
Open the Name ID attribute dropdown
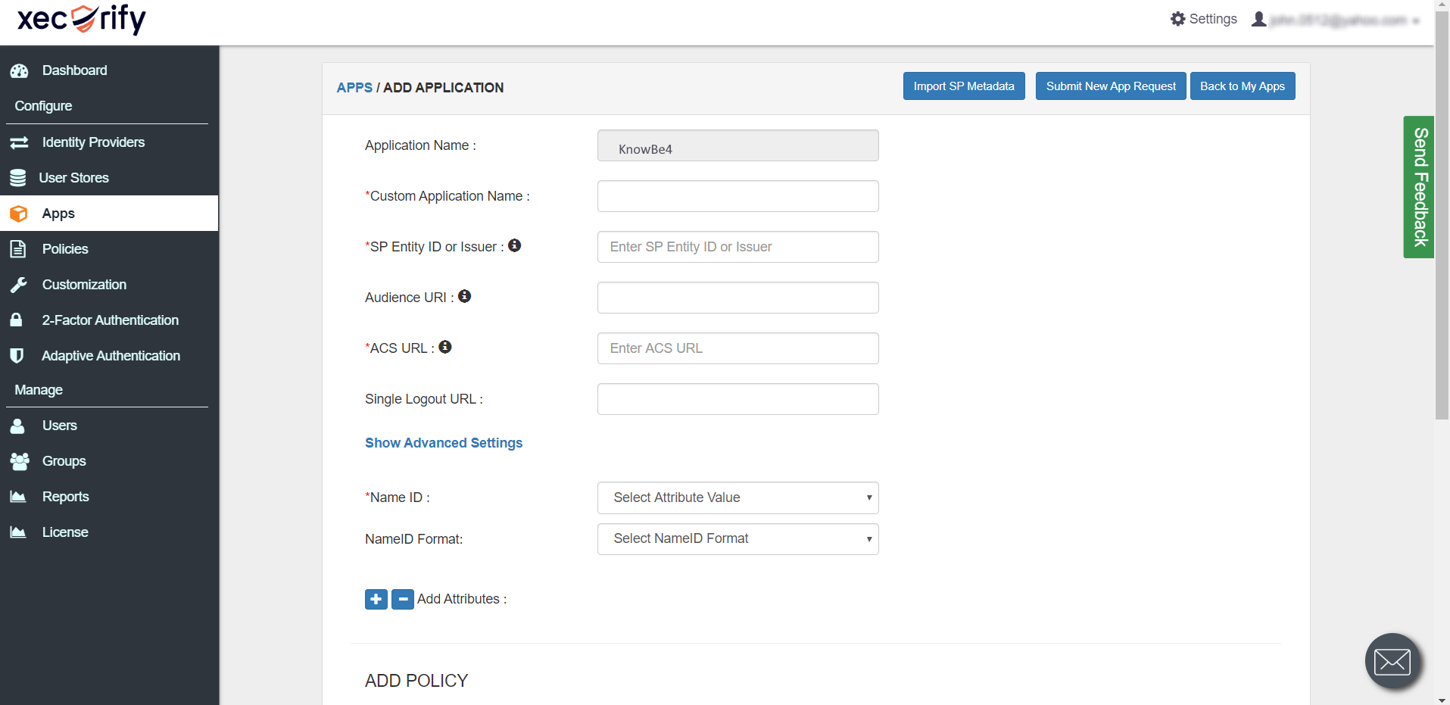[x=737, y=498]
